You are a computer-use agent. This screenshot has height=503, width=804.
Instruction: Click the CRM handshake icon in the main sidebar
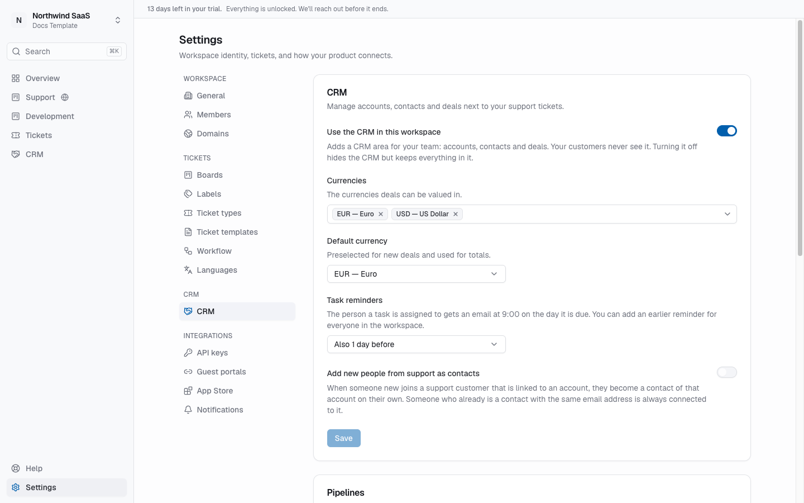16,154
